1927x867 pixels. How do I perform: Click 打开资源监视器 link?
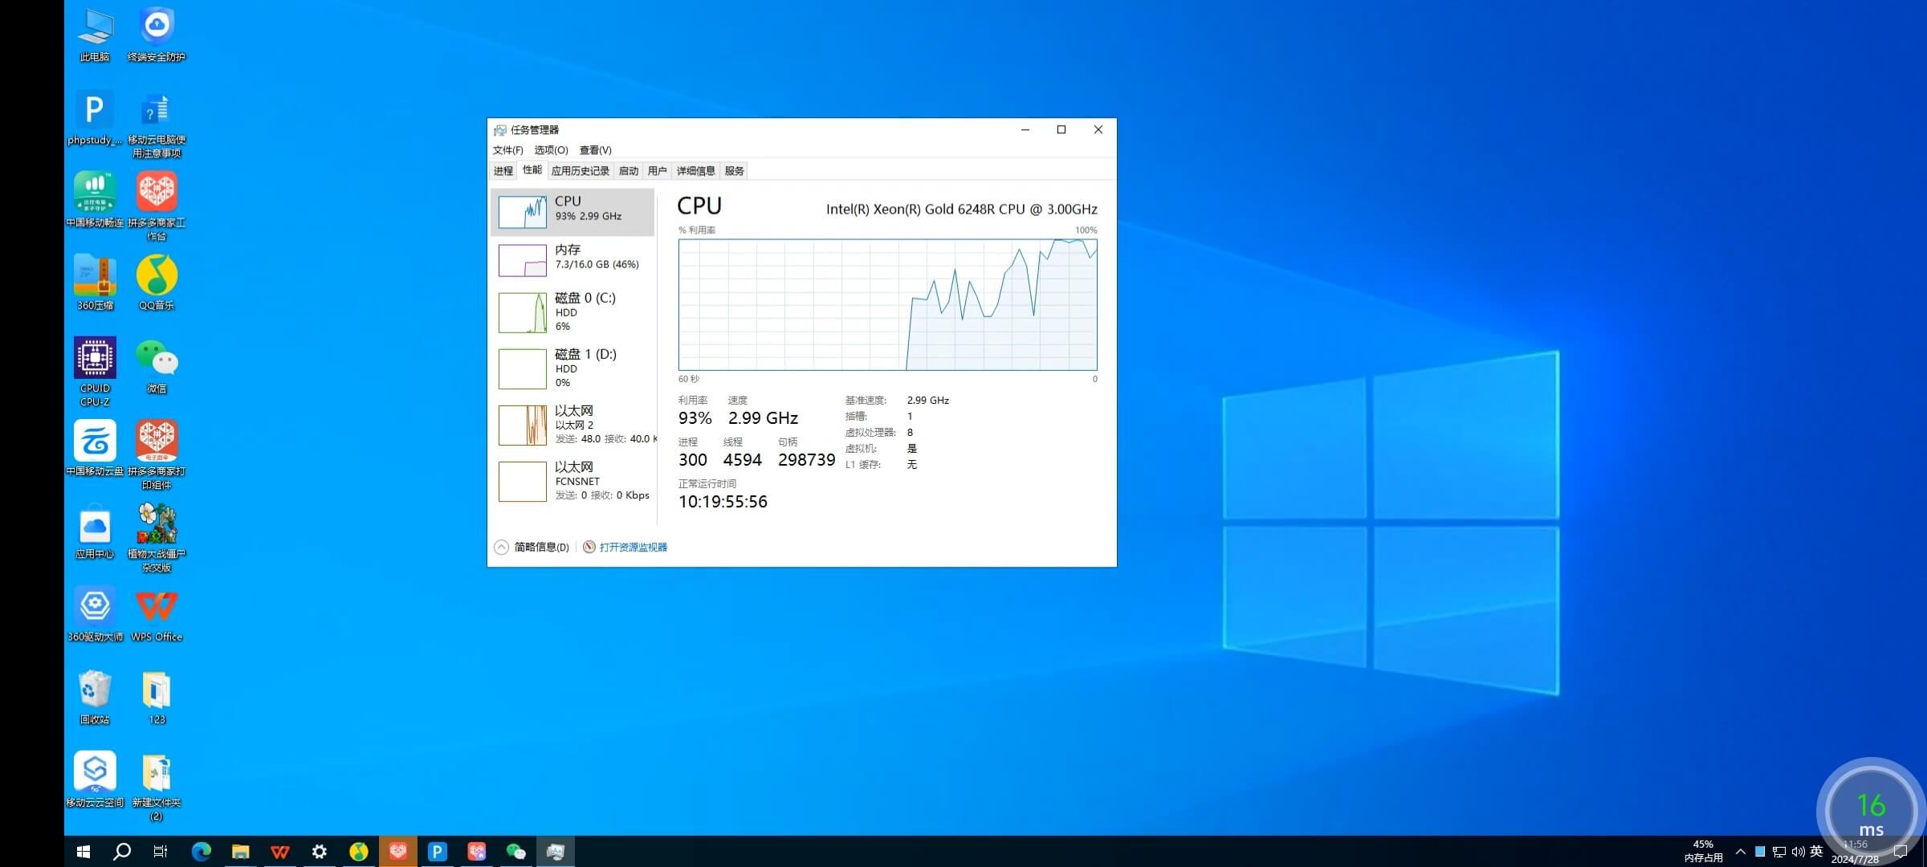(634, 547)
